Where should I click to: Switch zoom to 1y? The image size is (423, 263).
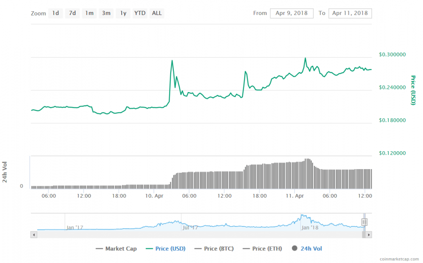tap(123, 13)
